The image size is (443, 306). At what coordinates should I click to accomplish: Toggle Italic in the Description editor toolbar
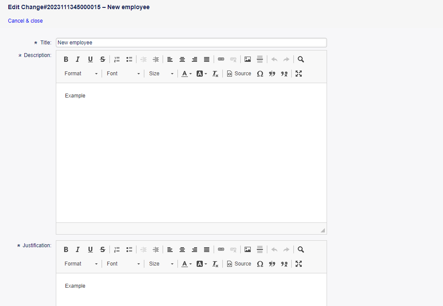coord(78,60)
